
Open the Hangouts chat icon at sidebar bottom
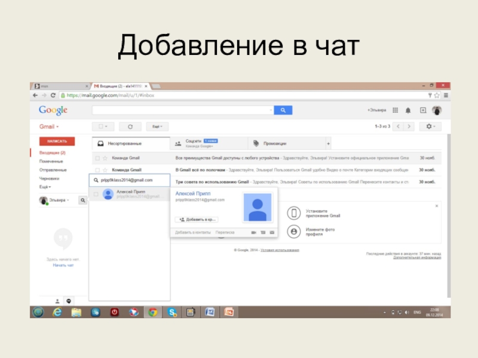pos(69,301)
